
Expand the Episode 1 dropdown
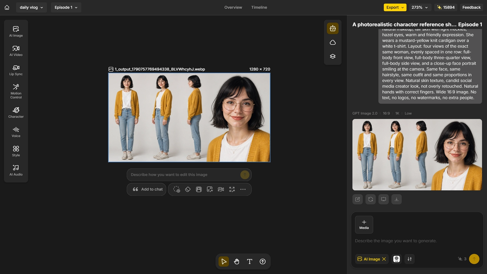tap(66, 7)
